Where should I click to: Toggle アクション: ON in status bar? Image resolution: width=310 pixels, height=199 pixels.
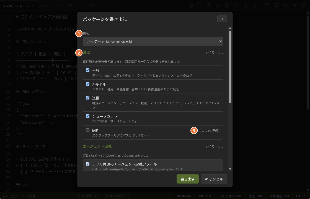[x=230, y=196]
